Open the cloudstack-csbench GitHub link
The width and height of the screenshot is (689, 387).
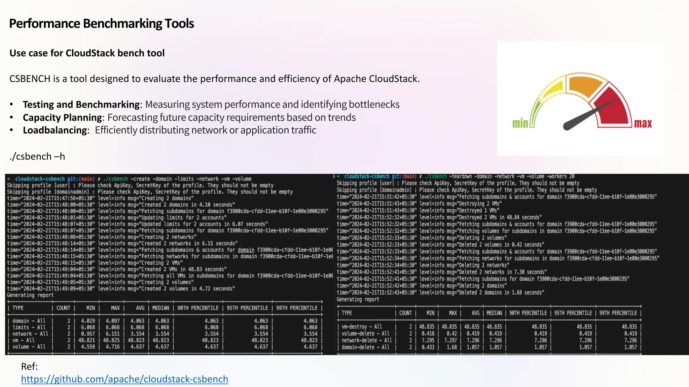[x=124, y=379]
